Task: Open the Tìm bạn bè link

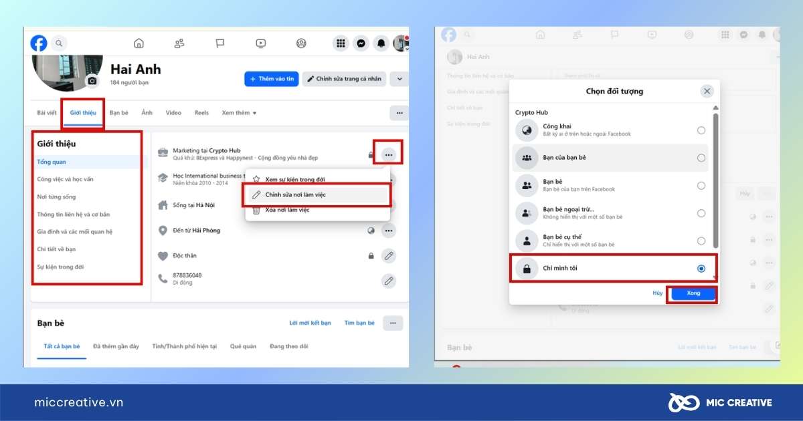Action: point(359,323)
